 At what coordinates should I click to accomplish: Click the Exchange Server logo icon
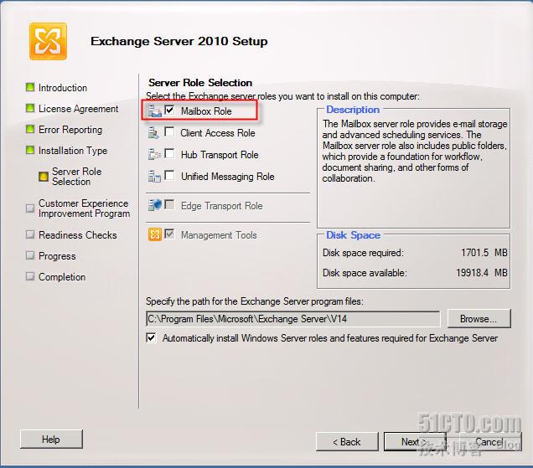pos(48,41)
